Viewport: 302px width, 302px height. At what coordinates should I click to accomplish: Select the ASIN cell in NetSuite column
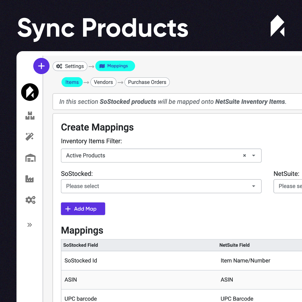coord(227,280)
